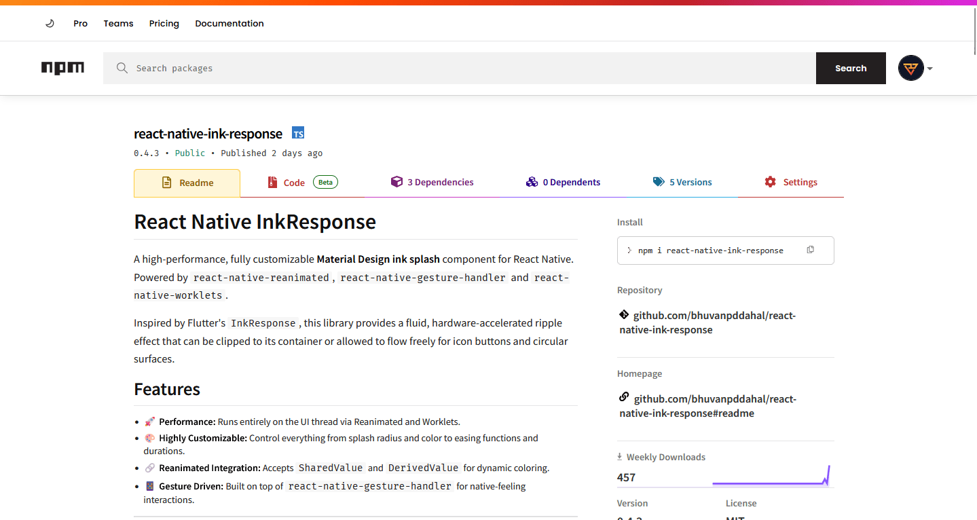977x520 pixels.
Task: Open the Teams link
Action: [118, 23]
